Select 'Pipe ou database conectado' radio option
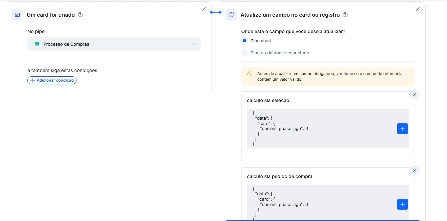The height and width of the screenshot is (221, 447). point(245,53)
